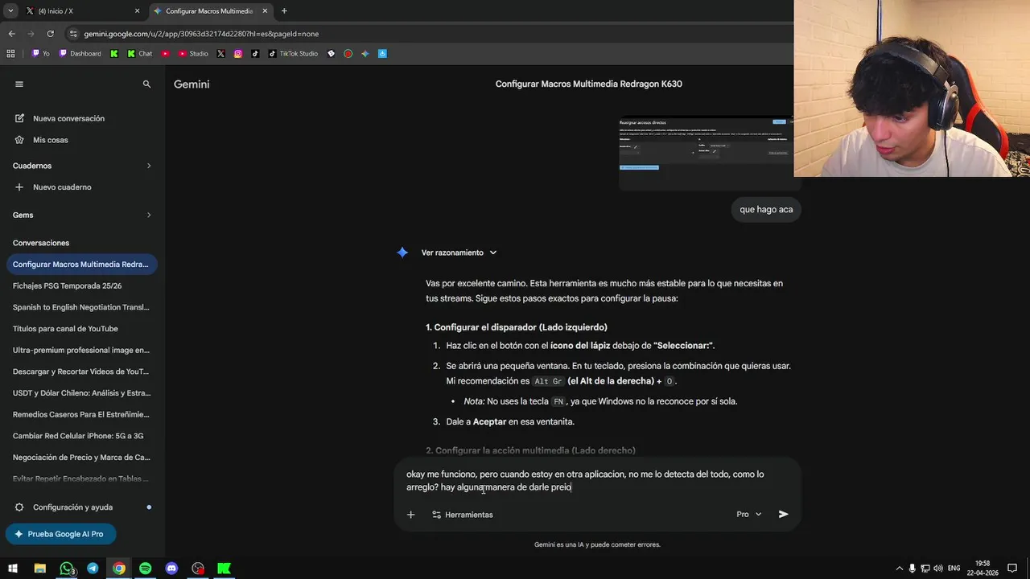This screenshot has height=579, width=1030.
Task: Click ENG language indicator in tray
Action: (954, 569)
